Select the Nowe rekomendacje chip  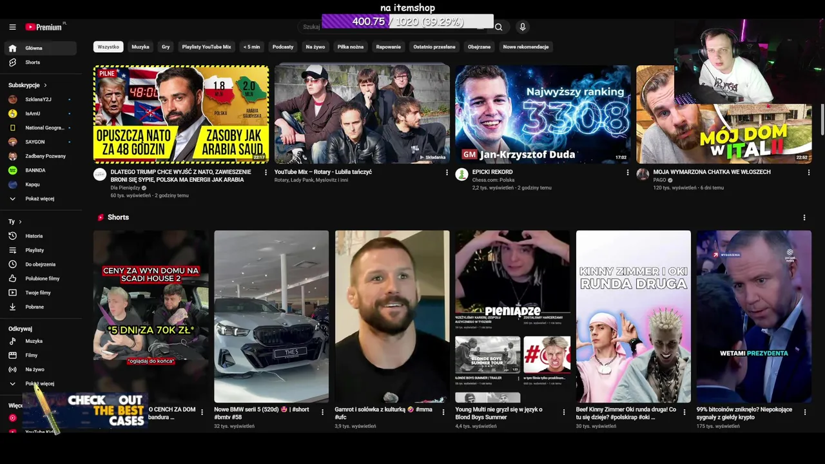coord(526,47)
